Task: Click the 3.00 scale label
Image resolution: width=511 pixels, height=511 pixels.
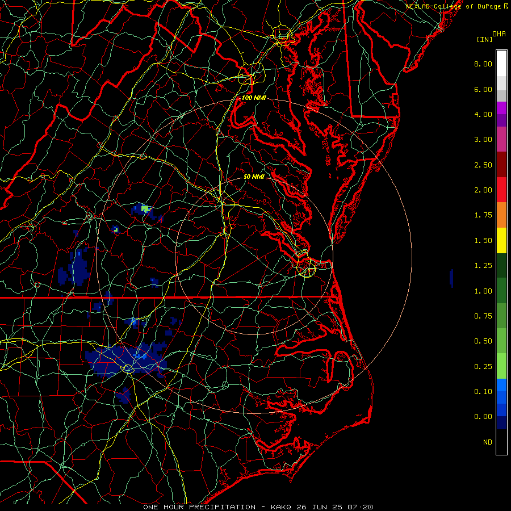Action: [x=483, y=140]
